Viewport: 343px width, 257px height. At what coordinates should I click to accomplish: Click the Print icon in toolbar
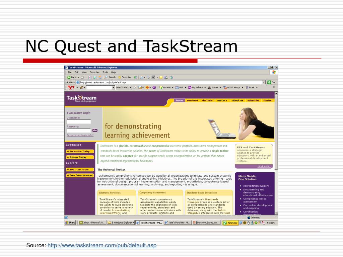pos(148,77)
